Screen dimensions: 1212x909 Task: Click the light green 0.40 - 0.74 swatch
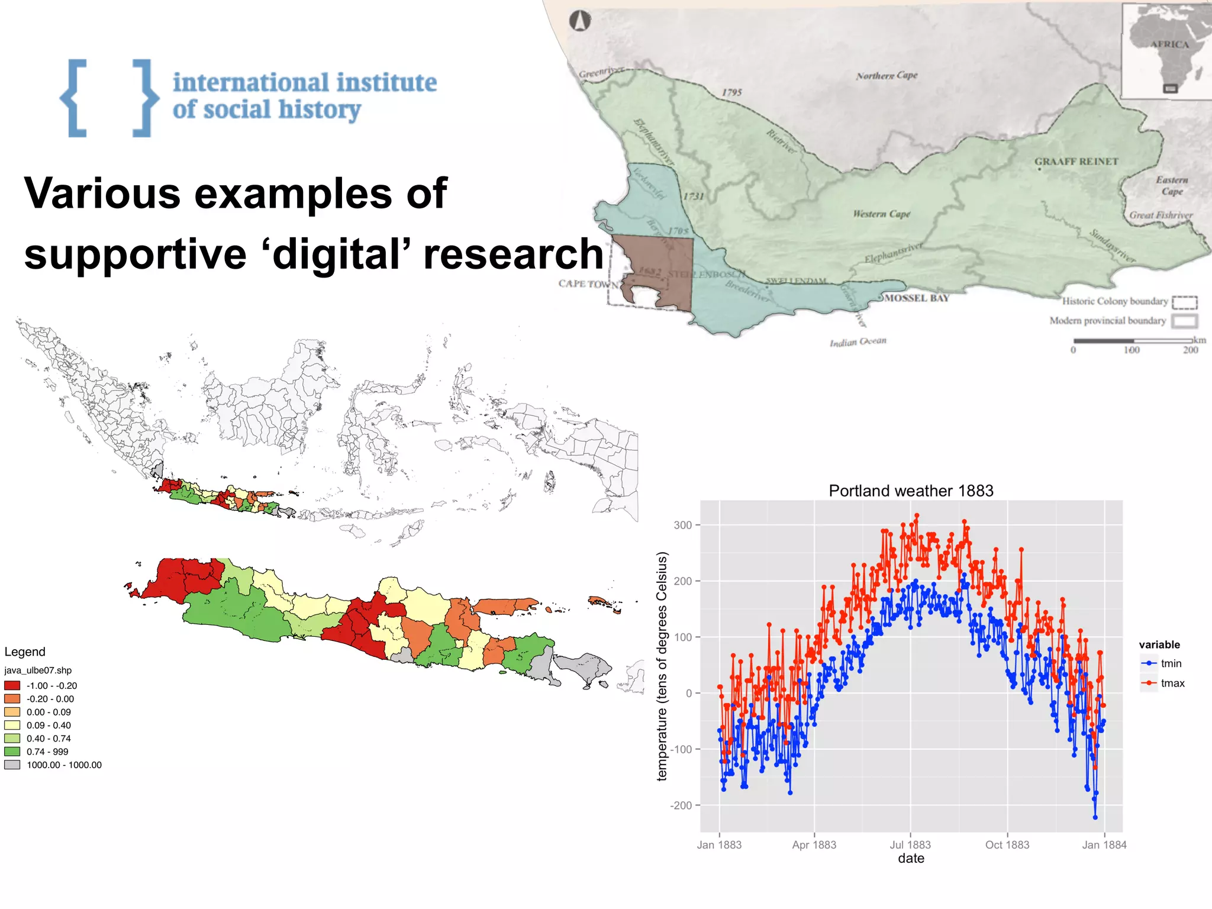point(12,739)
